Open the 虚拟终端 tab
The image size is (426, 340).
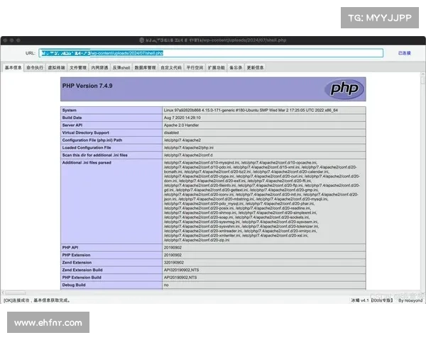pyautogui.click(x=55, y=67)
